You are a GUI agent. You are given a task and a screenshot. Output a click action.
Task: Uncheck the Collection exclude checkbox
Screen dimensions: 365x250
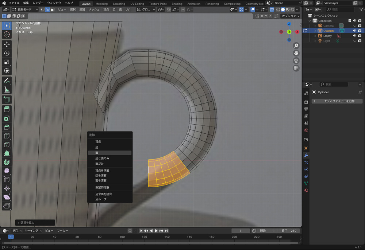[x=350, y=21]
